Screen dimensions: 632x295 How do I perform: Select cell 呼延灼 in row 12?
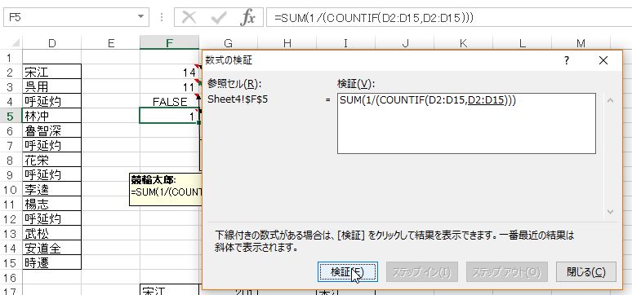point(52,219)
